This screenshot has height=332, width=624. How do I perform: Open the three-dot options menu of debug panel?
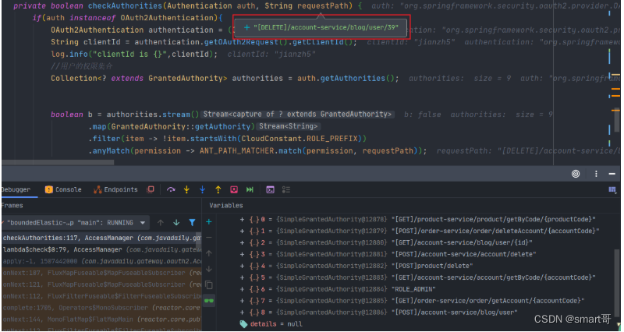click(x=596, y=174)
